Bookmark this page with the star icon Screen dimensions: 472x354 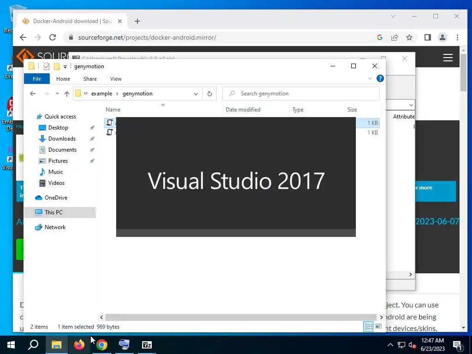(409, 37)
